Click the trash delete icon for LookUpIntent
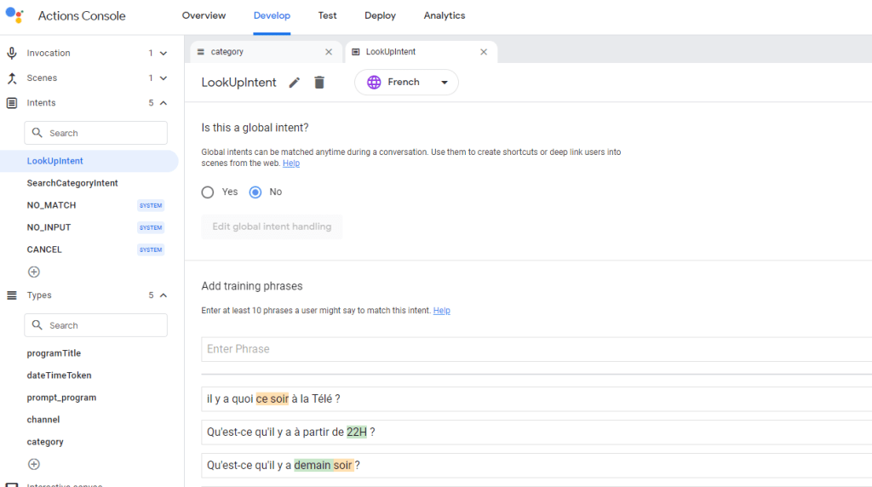 [x=319, y=83]
